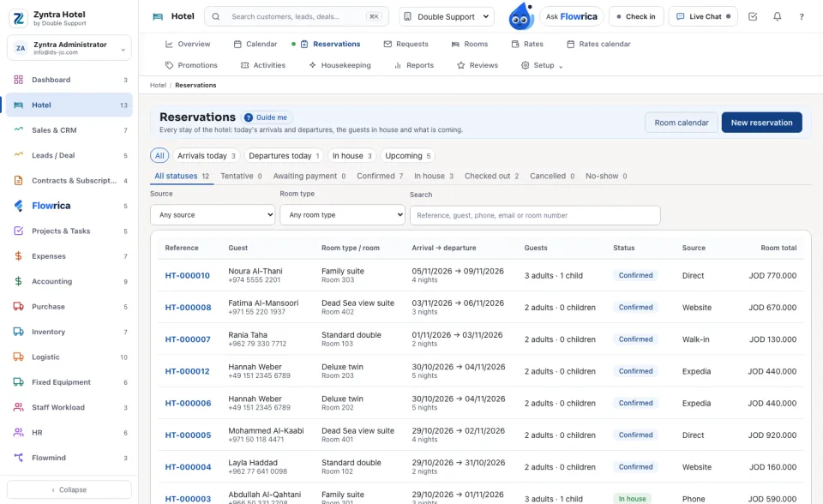Open the Any room type dropdown

(x=342, y=215)
